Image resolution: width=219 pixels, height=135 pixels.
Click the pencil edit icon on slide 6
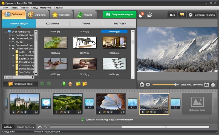tap(61, 112)
